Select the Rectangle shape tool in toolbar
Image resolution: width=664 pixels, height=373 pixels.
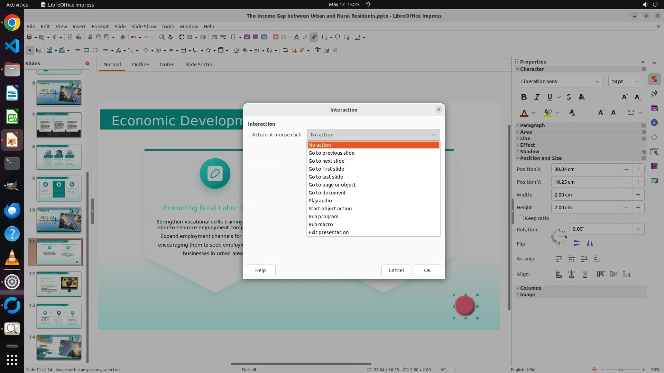(86, 50)
